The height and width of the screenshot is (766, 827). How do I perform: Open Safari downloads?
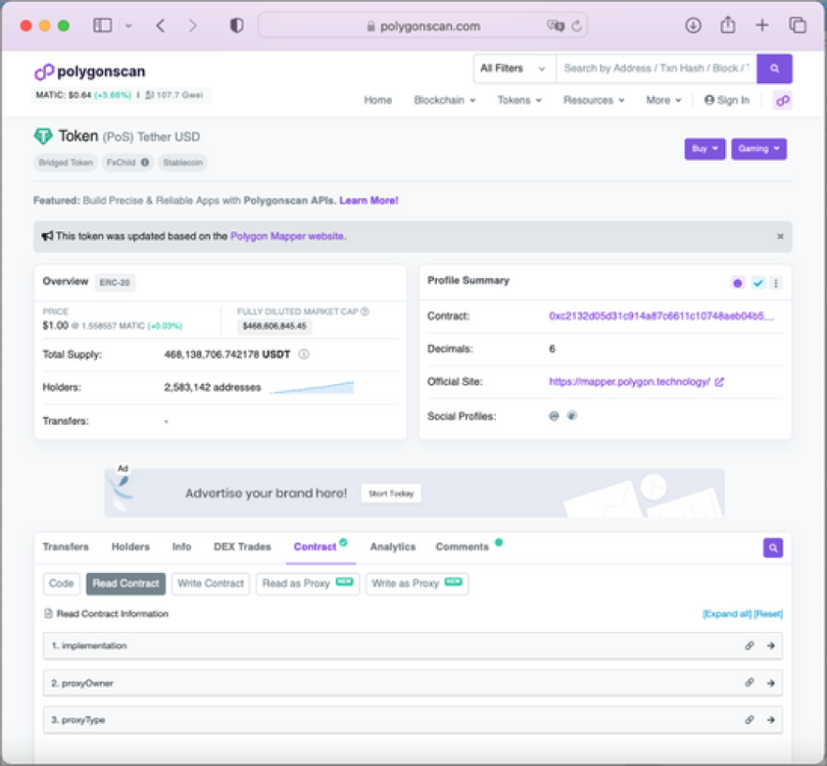pyautogui.click(x=693, y=25)
